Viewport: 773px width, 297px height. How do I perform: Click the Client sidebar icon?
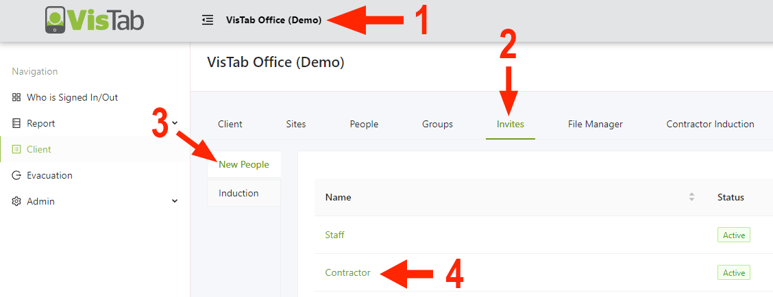tap(16, 149)
